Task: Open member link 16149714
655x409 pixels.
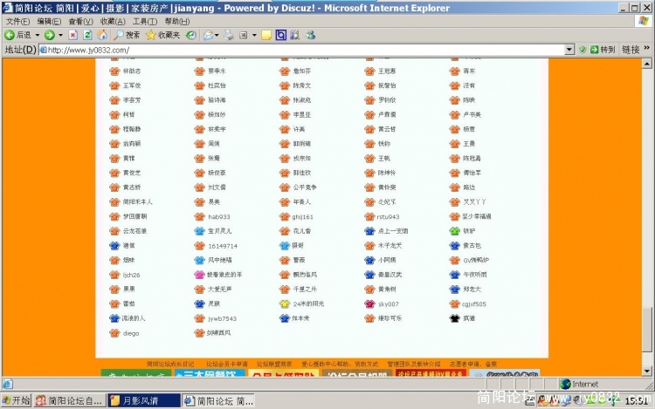Action: (x=223, y=246)
